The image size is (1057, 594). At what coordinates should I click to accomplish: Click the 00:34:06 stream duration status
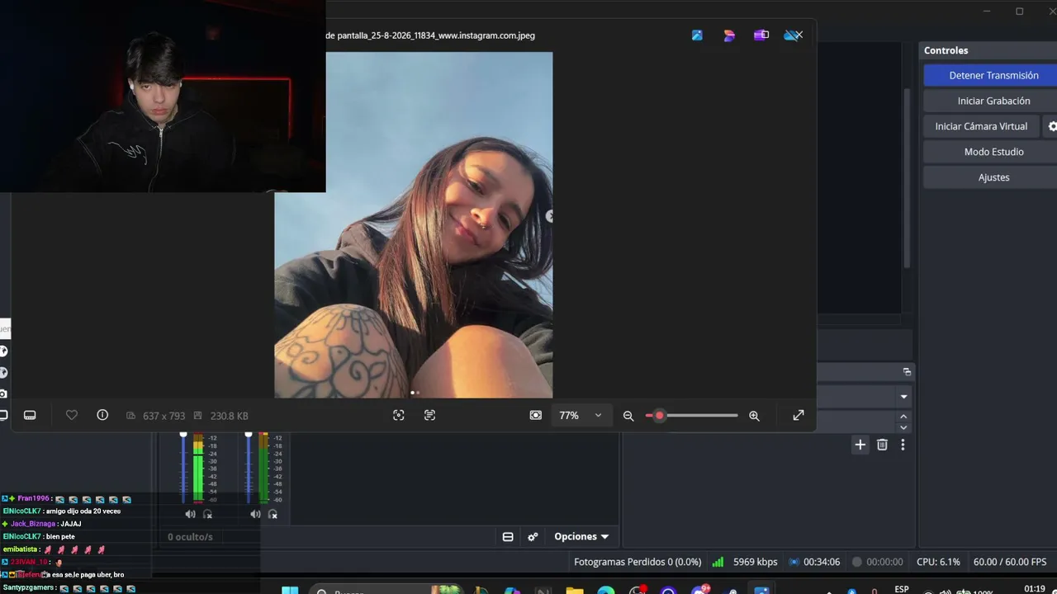pos(814,562)
